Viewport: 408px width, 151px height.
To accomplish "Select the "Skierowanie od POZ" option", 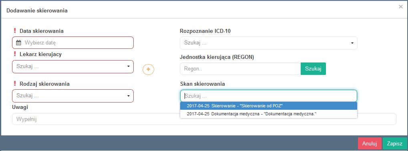I will coord(269,106).
